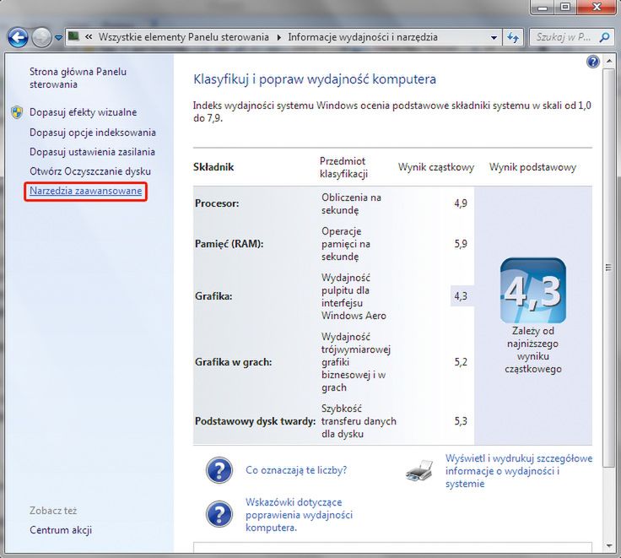
Task: Open 'Wskazówki dotyczące poprawienia wydajności komputera' link
Action: pyautogui.click(x=299, y=515)
